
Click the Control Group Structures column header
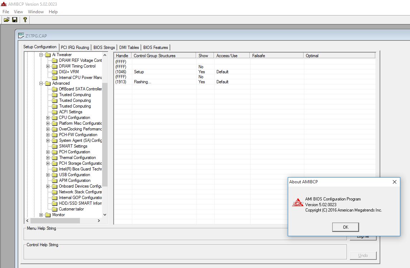click(x=164, y=55)
